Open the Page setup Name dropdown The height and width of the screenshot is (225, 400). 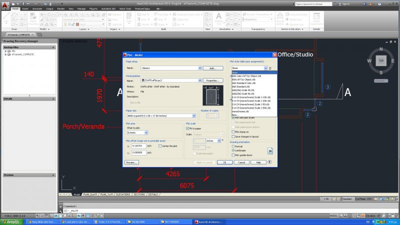199,68
